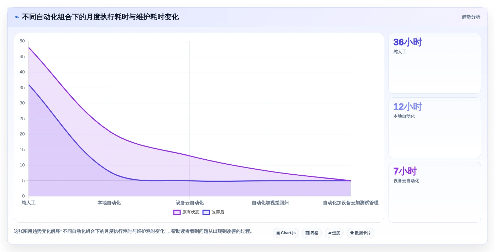Click the 自动化加设备云加测试管理 x-axis label
The width and height of the screenshot is (495, 252).
(x=350, y=203)
